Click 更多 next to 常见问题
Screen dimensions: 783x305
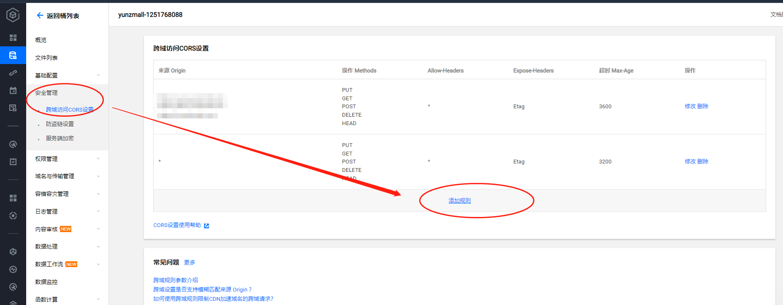(190, 262)
